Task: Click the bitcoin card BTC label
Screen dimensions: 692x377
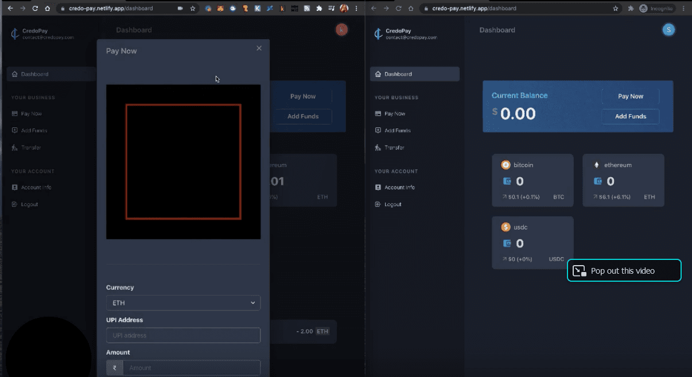Action: pyautogui.click(x=558, y=197)
